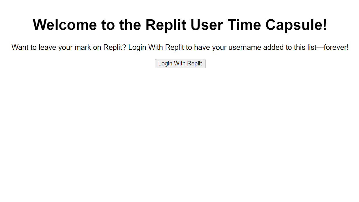Viewport: 359px width, 202px height.
Task: Select the Welcome to the Replit User Time Capsule title
Action: (179, 25)
